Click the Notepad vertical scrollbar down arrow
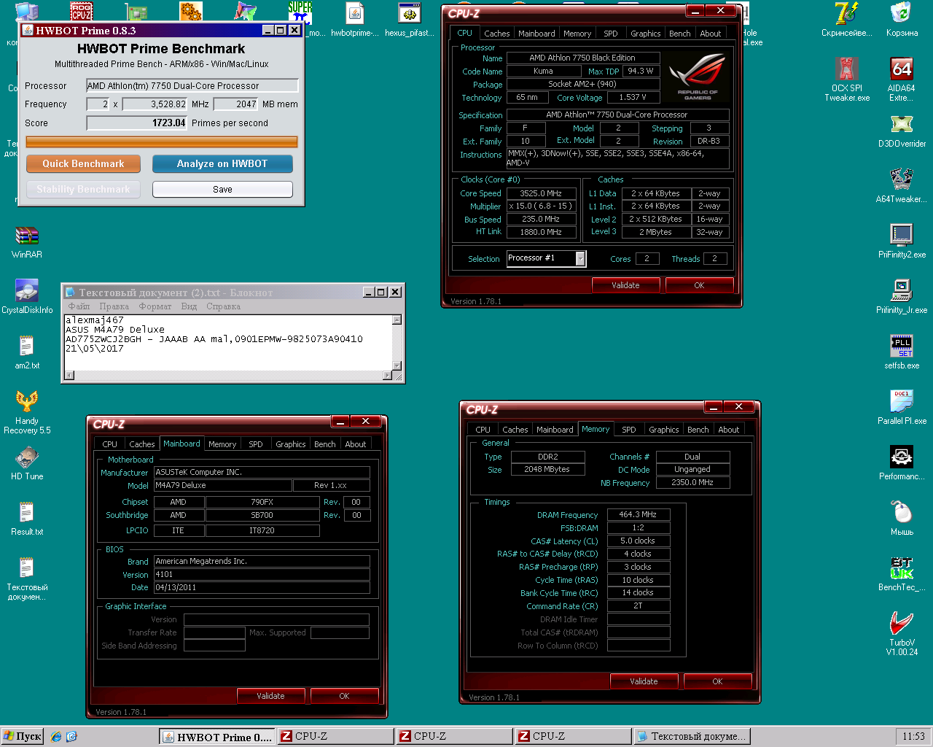 397,365
